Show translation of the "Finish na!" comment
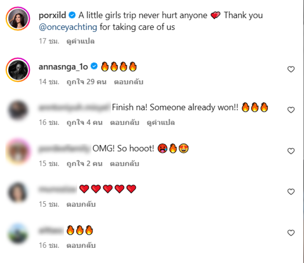This screenshot has height=263, width=304. (x=157, y=123)
